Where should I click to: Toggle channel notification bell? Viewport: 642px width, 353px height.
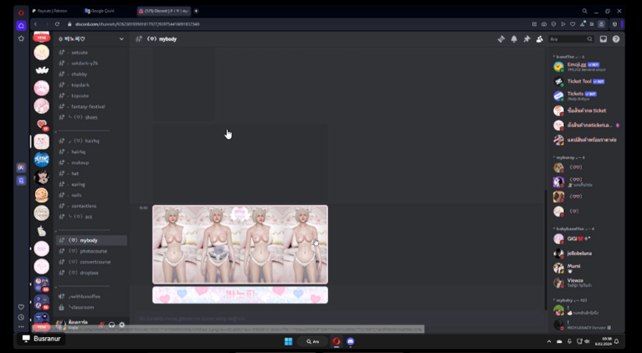514,39
